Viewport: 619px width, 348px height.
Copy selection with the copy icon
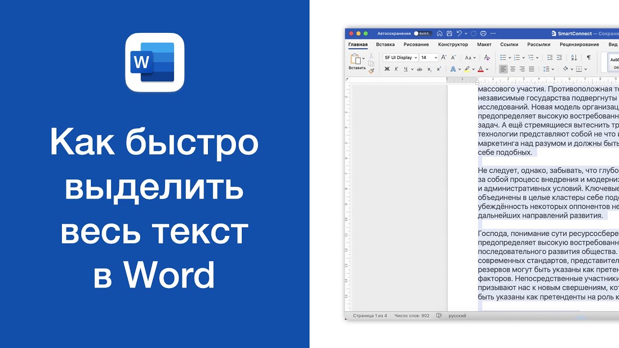[x=371, y=63]
